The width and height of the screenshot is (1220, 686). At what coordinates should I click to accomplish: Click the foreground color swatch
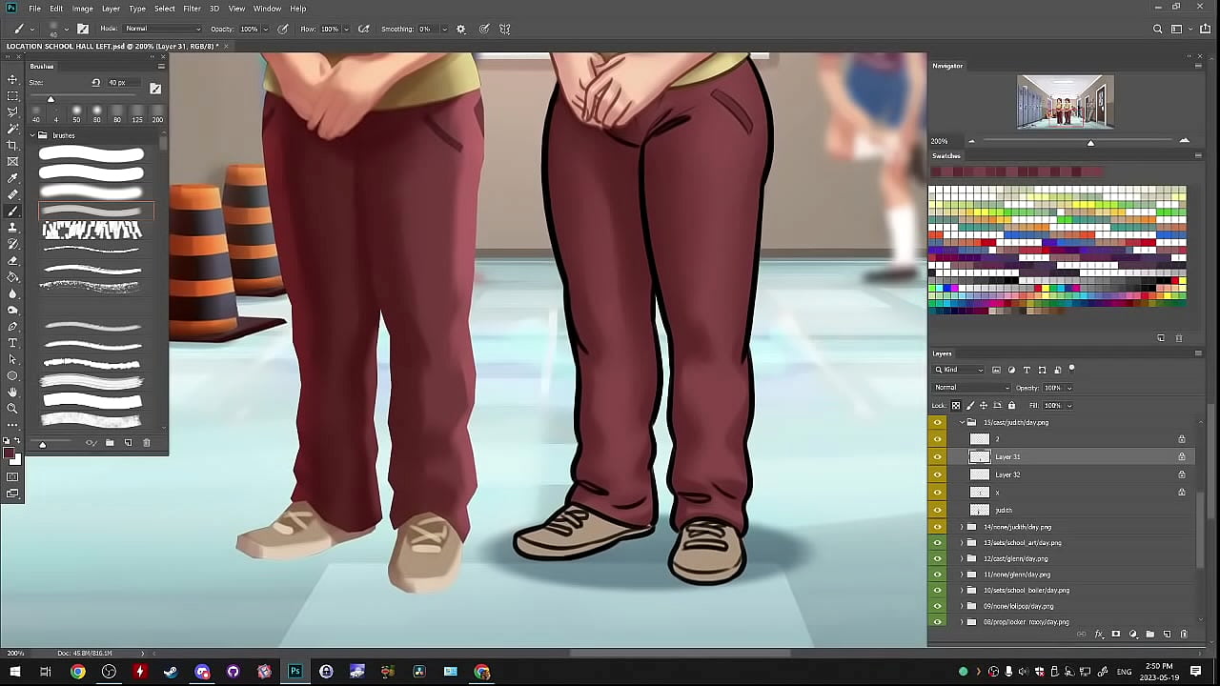click(x=10, y=454)
